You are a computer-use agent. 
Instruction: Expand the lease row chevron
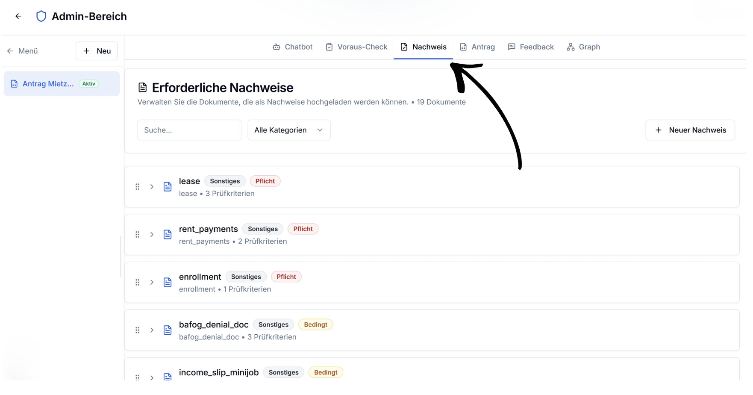coord(152,187)
